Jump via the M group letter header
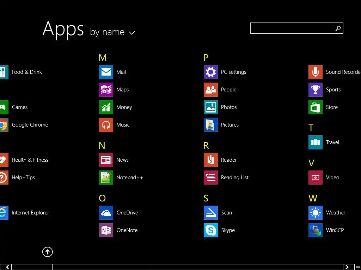This screenshot has height=270, width=361. (x=103, y=58)
